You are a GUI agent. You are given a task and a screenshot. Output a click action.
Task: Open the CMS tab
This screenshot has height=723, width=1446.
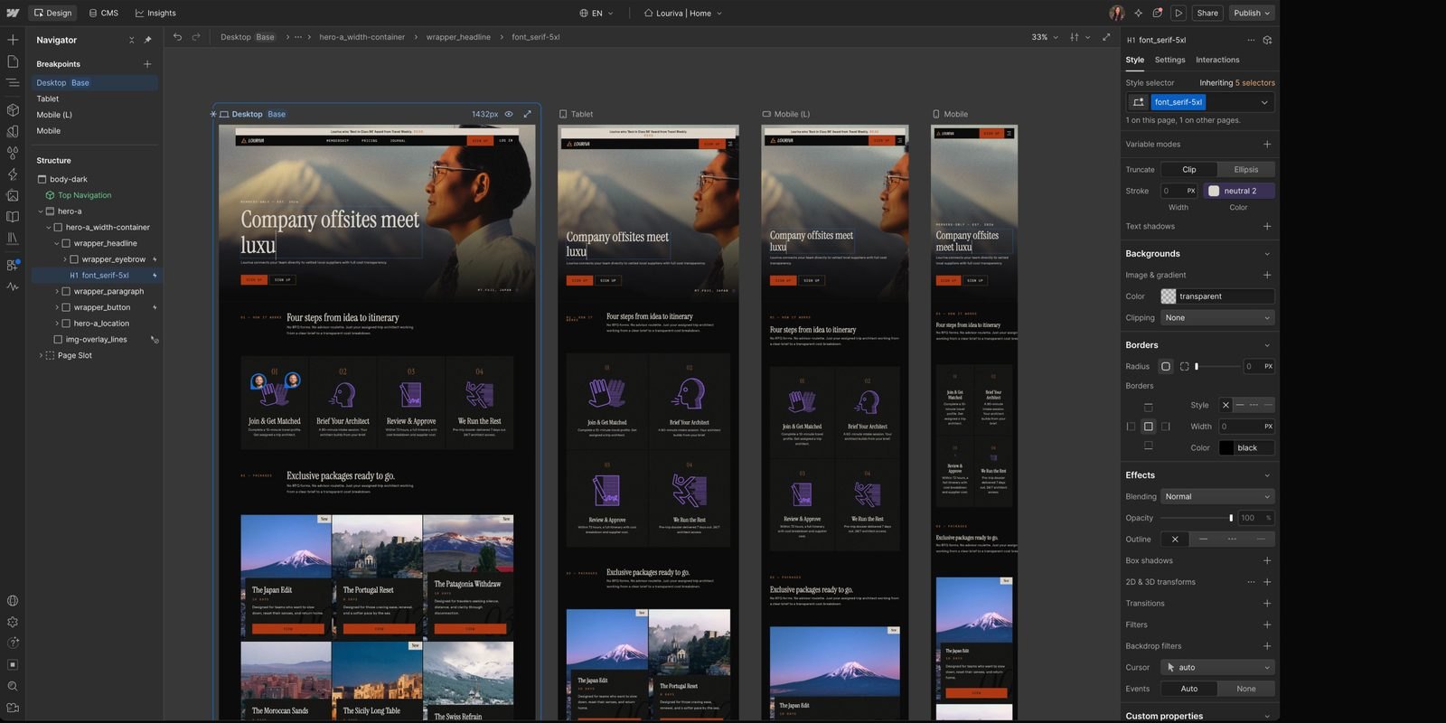point(104,13)
